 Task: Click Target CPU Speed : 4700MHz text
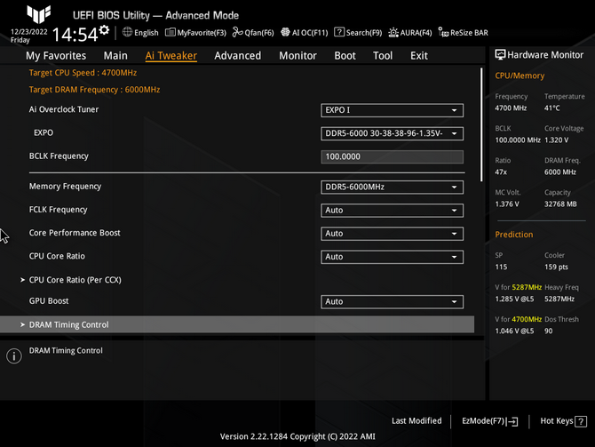click(83, 73)
